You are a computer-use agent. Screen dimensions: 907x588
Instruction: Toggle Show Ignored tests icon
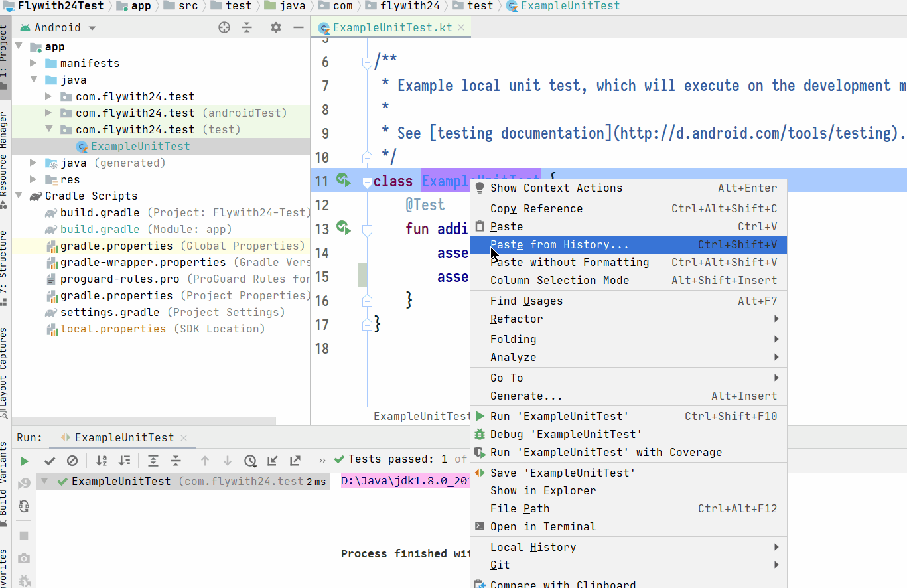coord(72,461)
